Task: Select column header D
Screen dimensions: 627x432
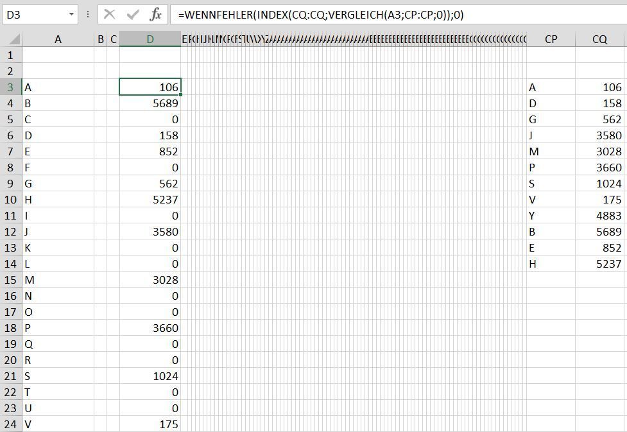Action: pos(150,39)
